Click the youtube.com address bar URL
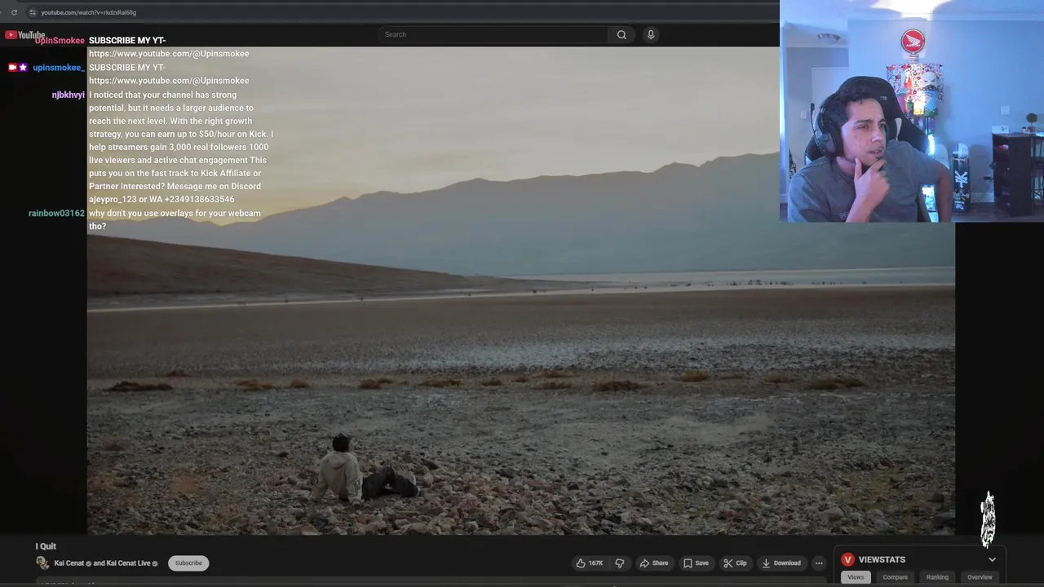This screenshot has height=587, width=1044. coord(88,12)
